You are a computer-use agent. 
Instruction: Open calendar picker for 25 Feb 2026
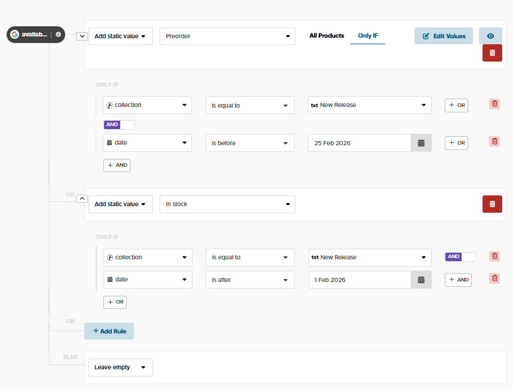[x=421, y=143]
